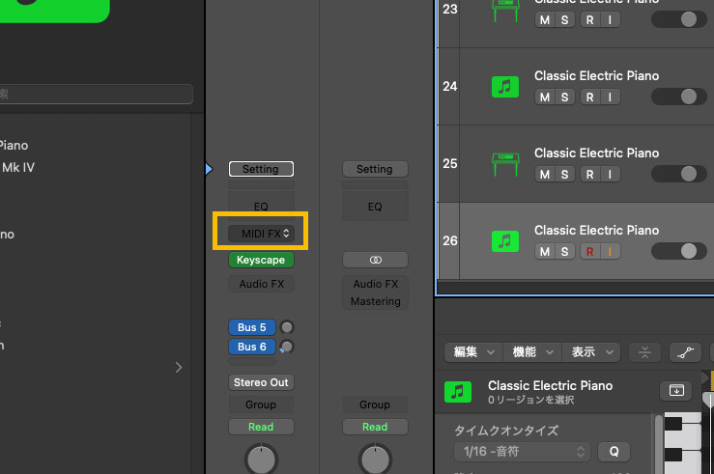714x474 pixels.
Task: Record-enable track 24
Action: [x=589, y=97]
